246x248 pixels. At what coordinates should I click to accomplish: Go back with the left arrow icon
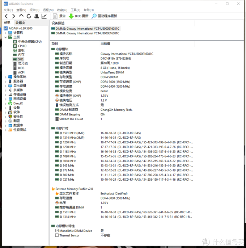click(6, 16)
